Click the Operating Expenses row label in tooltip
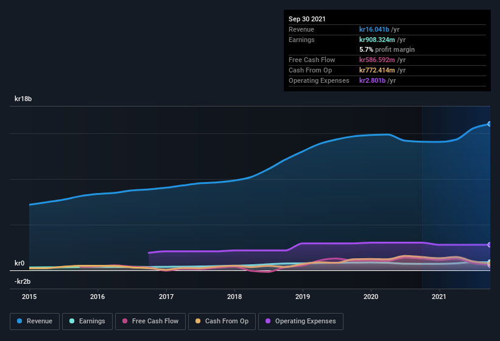 319,80
